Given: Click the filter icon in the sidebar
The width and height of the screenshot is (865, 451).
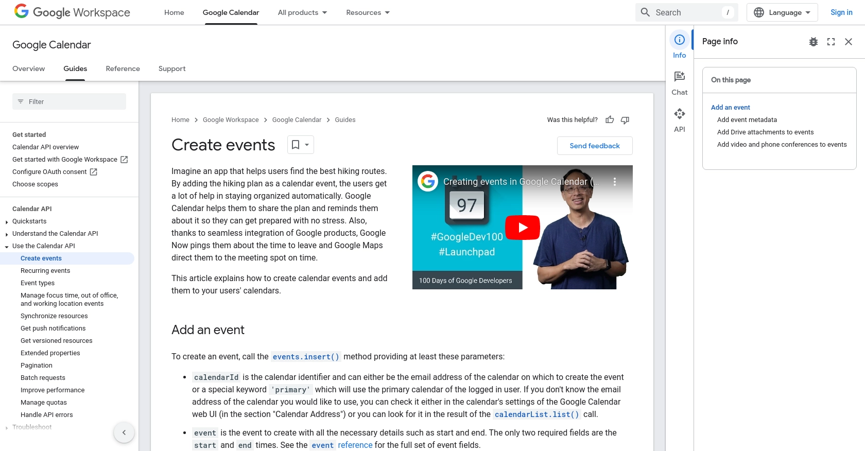Looking at the screenshot, I should click(x=21, y=101).
